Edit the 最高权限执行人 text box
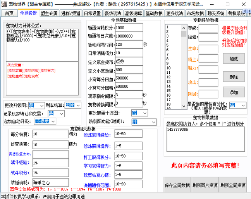The height and width of the screenshot is (199, 251). [206, 139]
